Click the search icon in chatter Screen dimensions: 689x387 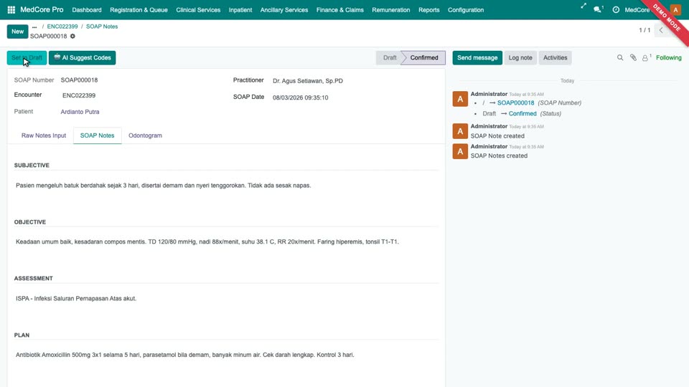[620, 57]
